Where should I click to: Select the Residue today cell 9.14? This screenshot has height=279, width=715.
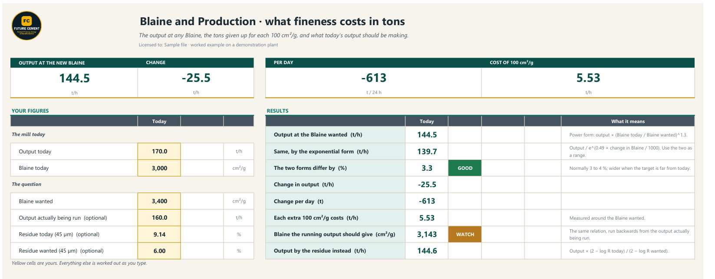click(x=159, y=234)
